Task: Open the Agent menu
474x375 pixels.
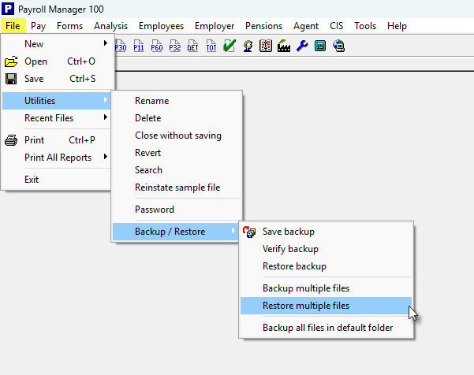Action: point(306,26)
